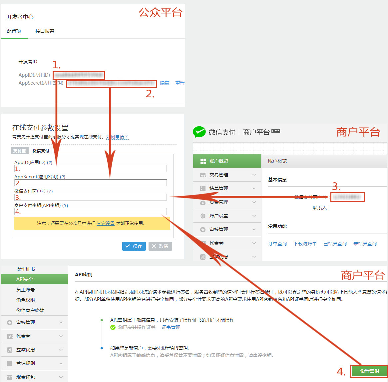This screenshot has width=388, height=382.
Task: Click the API密钥 section heading
Action: pyautogui.click(x=84, y=275)
